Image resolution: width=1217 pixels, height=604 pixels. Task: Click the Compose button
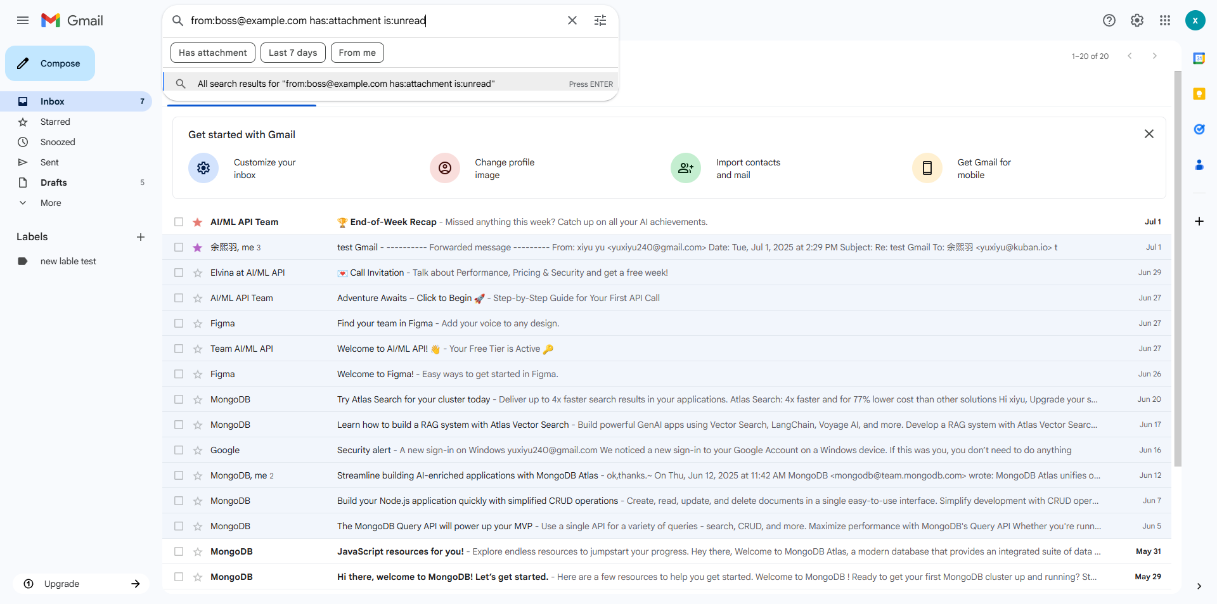[50, 63]
